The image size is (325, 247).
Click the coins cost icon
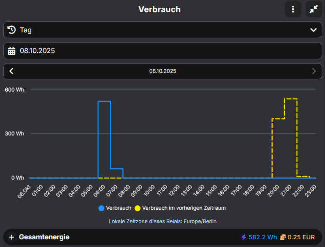(282, 237)
